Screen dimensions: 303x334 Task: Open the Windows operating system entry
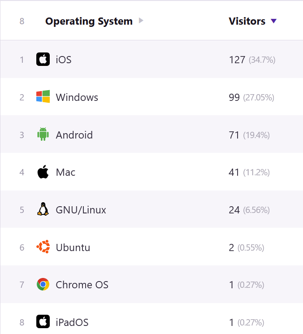pos(77,97)
